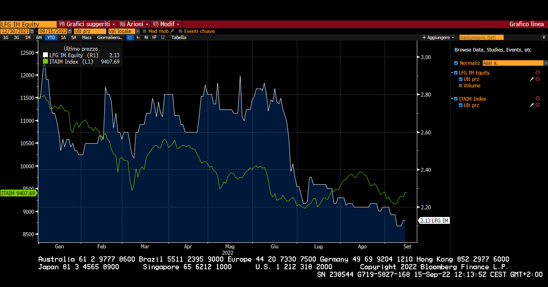Open the Val locale currency dropdown
Viewport: 548px width, 287px height.
(137, 31)
